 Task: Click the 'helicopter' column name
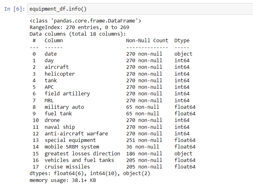tap(59, 74)
